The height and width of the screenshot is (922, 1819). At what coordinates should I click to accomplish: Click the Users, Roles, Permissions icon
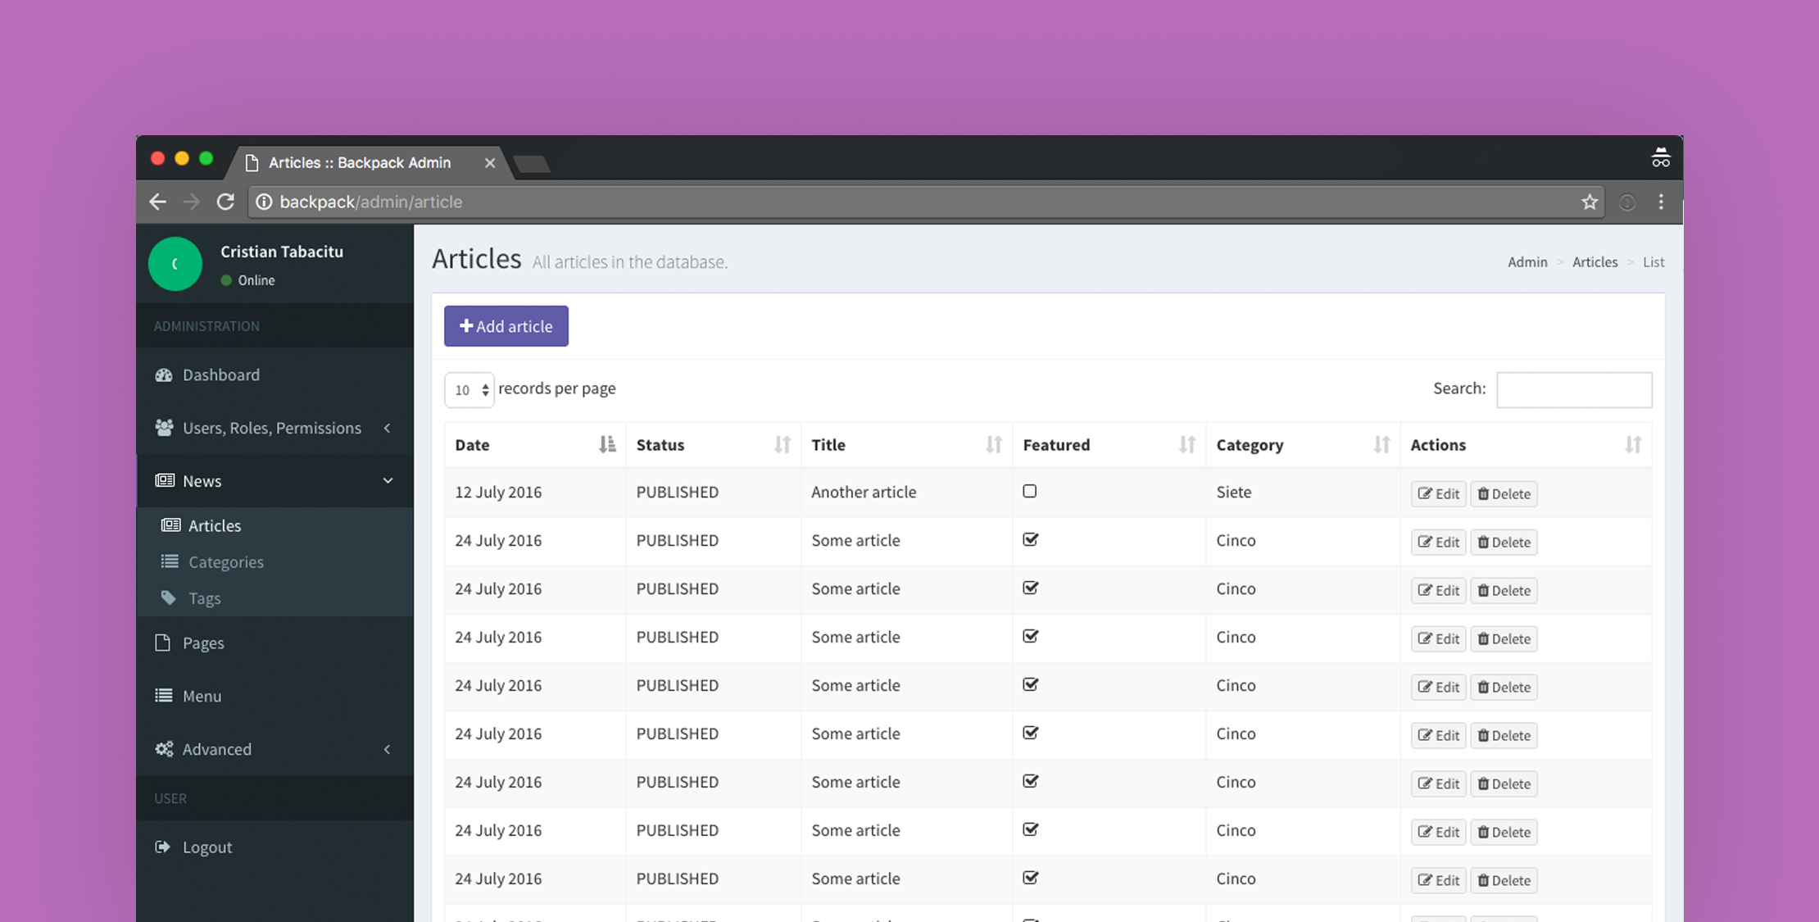[x=165, y=425]
